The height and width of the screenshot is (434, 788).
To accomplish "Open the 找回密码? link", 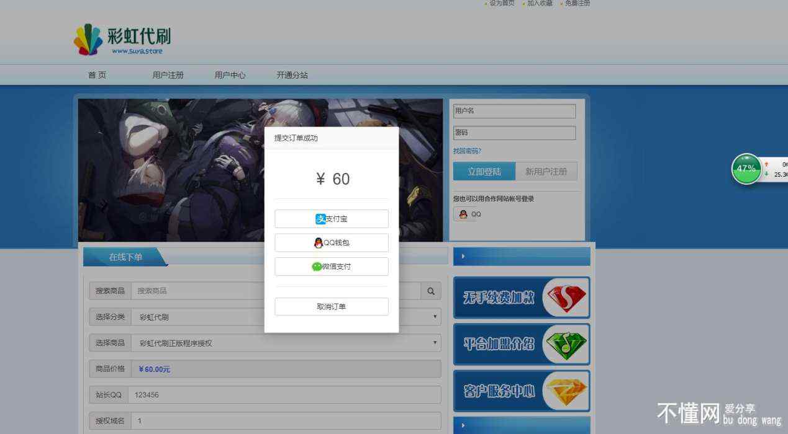I will coord(468,151).
